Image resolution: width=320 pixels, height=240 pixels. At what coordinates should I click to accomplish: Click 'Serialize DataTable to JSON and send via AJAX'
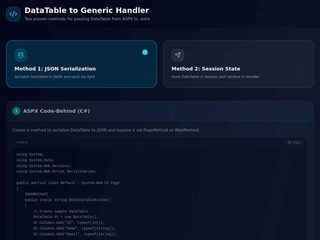point(55,77)
